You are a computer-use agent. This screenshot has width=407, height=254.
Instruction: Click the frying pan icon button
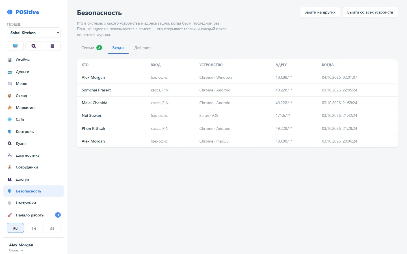point(34,46)
